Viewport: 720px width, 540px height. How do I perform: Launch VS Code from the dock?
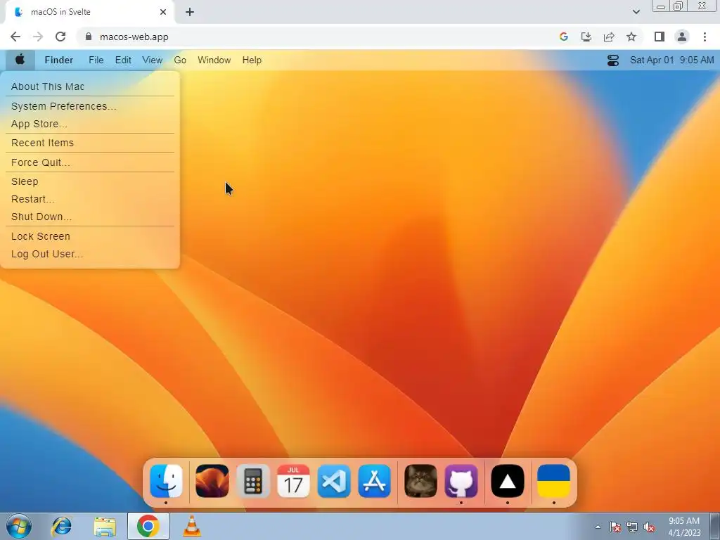tap(334, 481)
